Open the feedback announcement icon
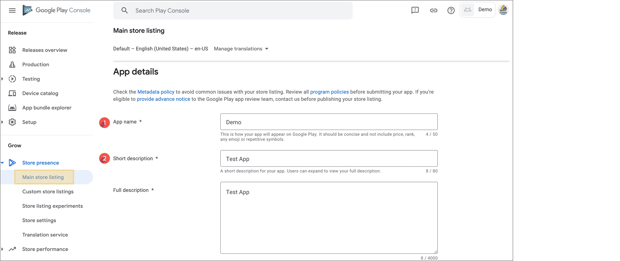Screen dimensions: 620x261 click(415, 10)
